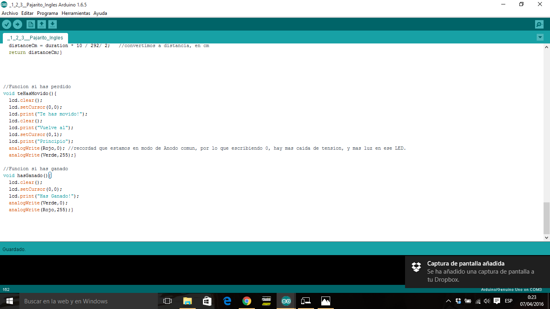Click the Verify checkmark button

(x=6, y=25)
